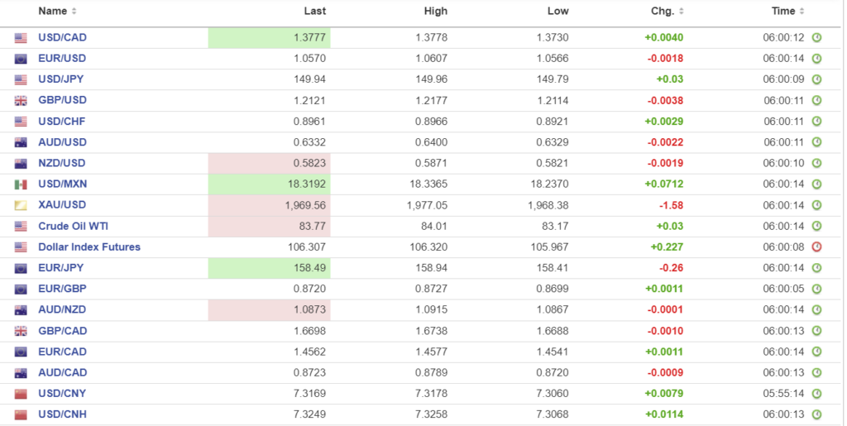Screen dimensions: 847x426
Task: Click the China flag icon beside USD/CNY
Action: [21, 393]
